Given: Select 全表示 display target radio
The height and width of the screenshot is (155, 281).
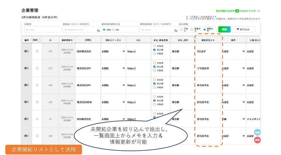Looking at the screenshot, I should pyautogui.click(x=181, y=29).
